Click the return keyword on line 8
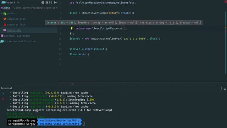 click(x=80, y=28)
